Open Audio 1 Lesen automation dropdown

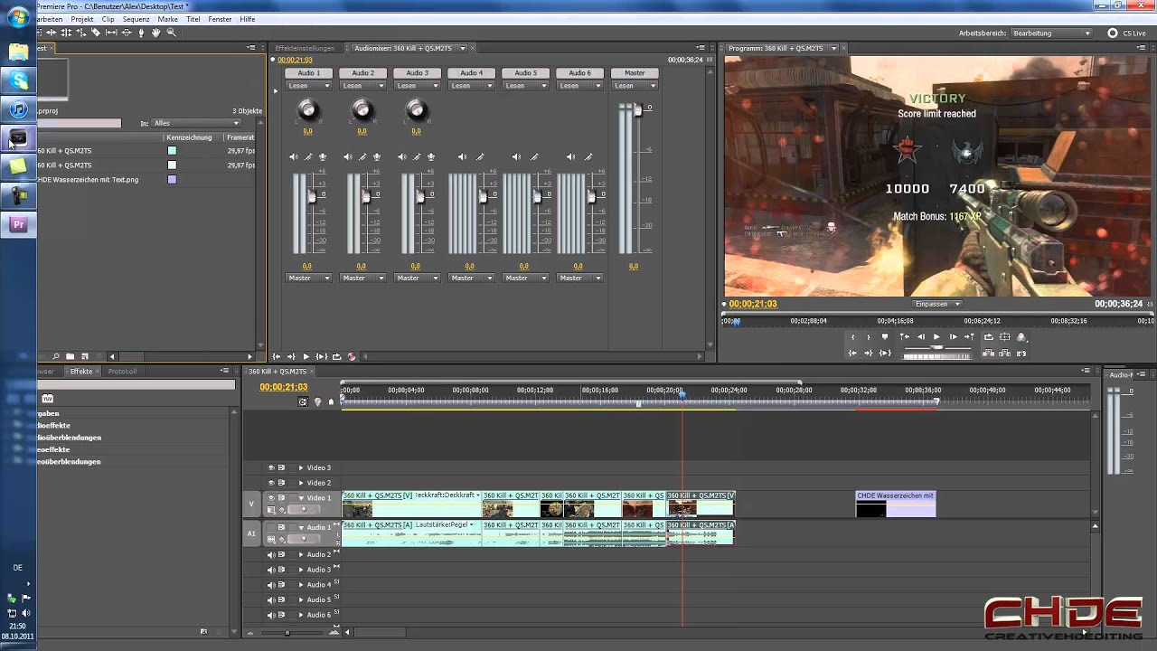[308, 86]
